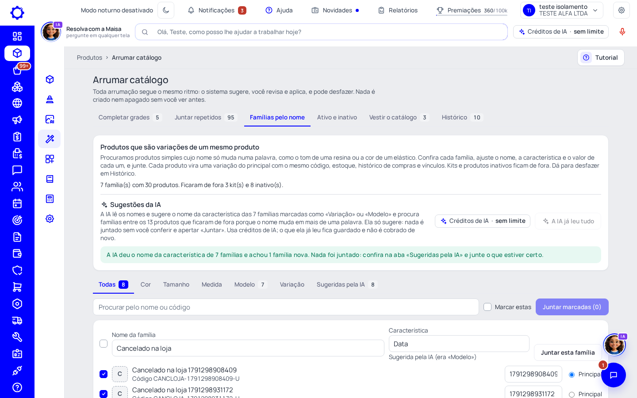Image resolution: width=637 pixels, height=398 pixels.
Task: Open calculator icon in secondary sidebar
Action: pyautogui.click(x=50, y=199)
